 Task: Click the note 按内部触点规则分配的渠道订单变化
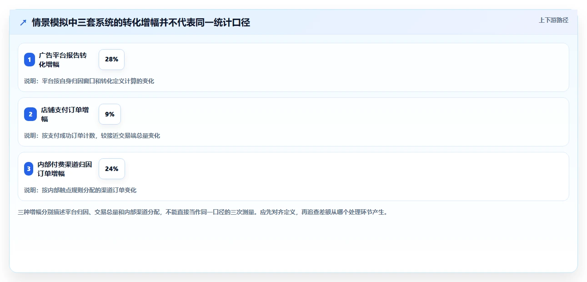[x=80, y=190]
